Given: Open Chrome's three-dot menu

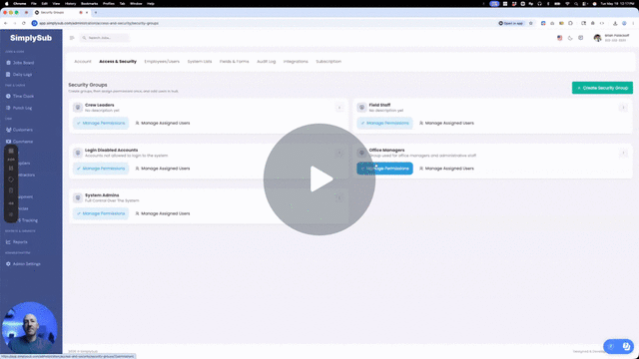Looking at the screenshot, I should [x=633, y=23].
